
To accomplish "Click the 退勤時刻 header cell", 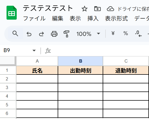I will pos(126,70).
